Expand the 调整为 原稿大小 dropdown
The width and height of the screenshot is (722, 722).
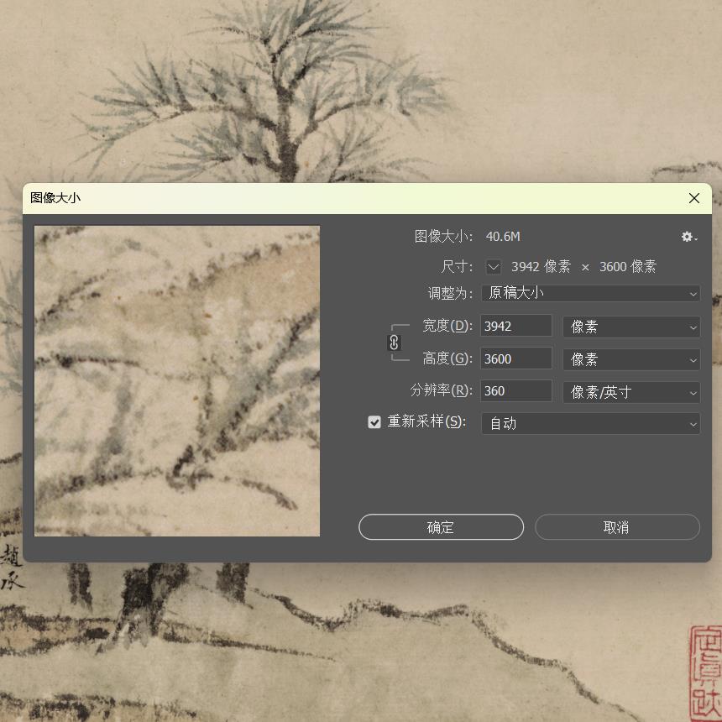tap(591, 293)
